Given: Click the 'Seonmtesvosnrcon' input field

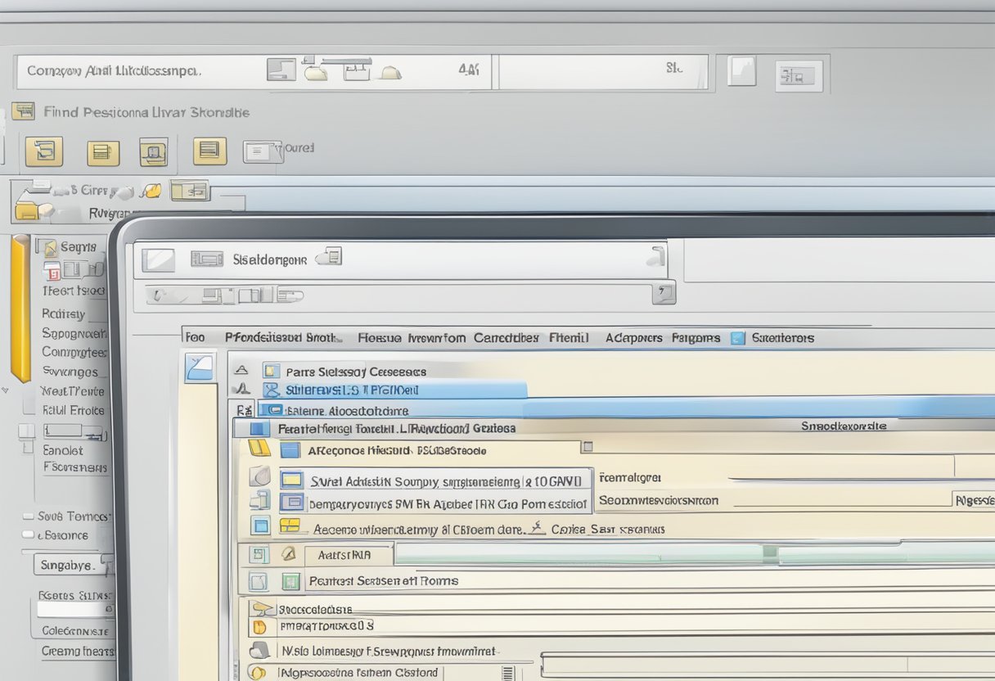Looking at the screenshot, I should (835, 499).
